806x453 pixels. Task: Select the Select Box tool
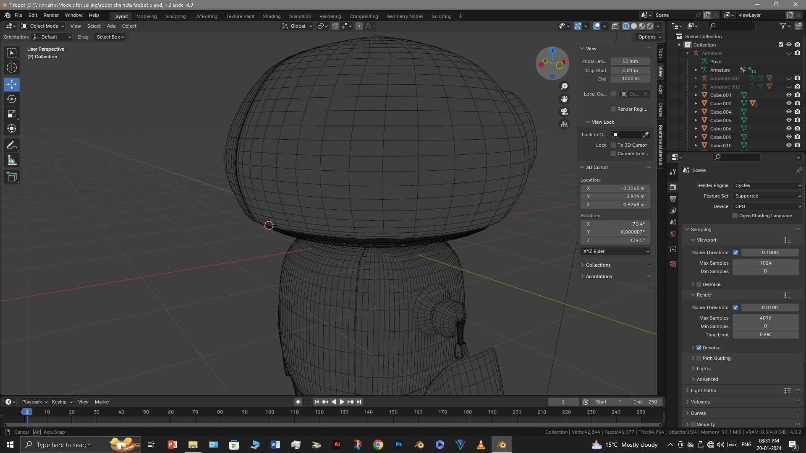tap(12, 52)
